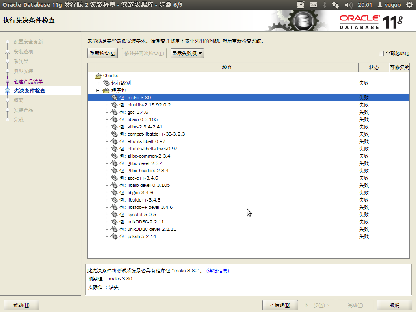Select the 典型安装 step in sidebar
Viewport: 416px width, 312px height.
(24, 71)
